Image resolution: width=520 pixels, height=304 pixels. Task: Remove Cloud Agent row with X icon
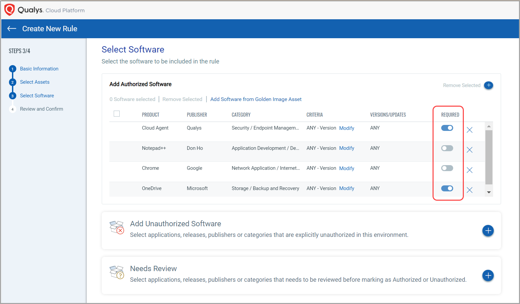point(469,130)
